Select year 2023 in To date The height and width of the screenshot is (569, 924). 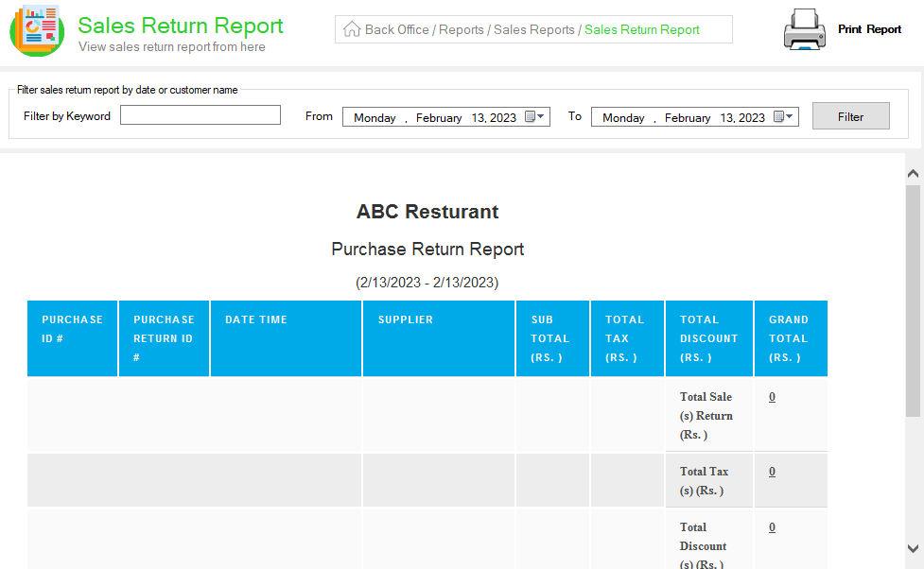(751, 118)
